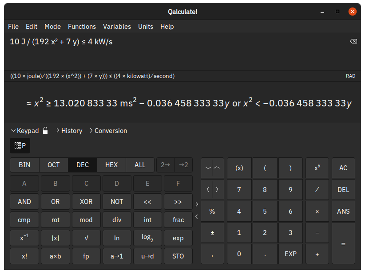Viewport: 365px width, 274px height.
Task: Toggle the keypad lock icon
Action: click(x=45, y=131)
